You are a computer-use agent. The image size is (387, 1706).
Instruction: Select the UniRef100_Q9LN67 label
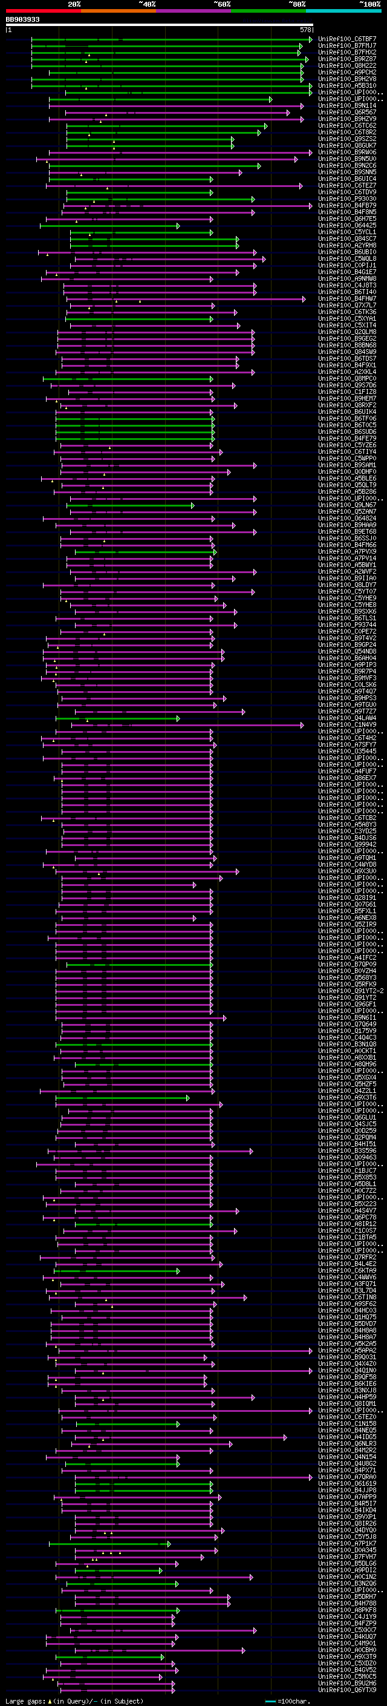[x=347, y=505]
